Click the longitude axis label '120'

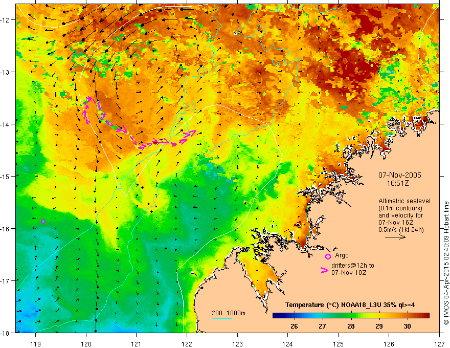click(x=86, y=344)
